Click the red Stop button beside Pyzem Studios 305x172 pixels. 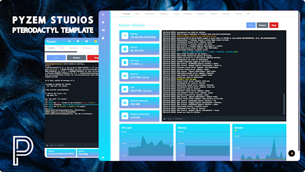(274, 25)
